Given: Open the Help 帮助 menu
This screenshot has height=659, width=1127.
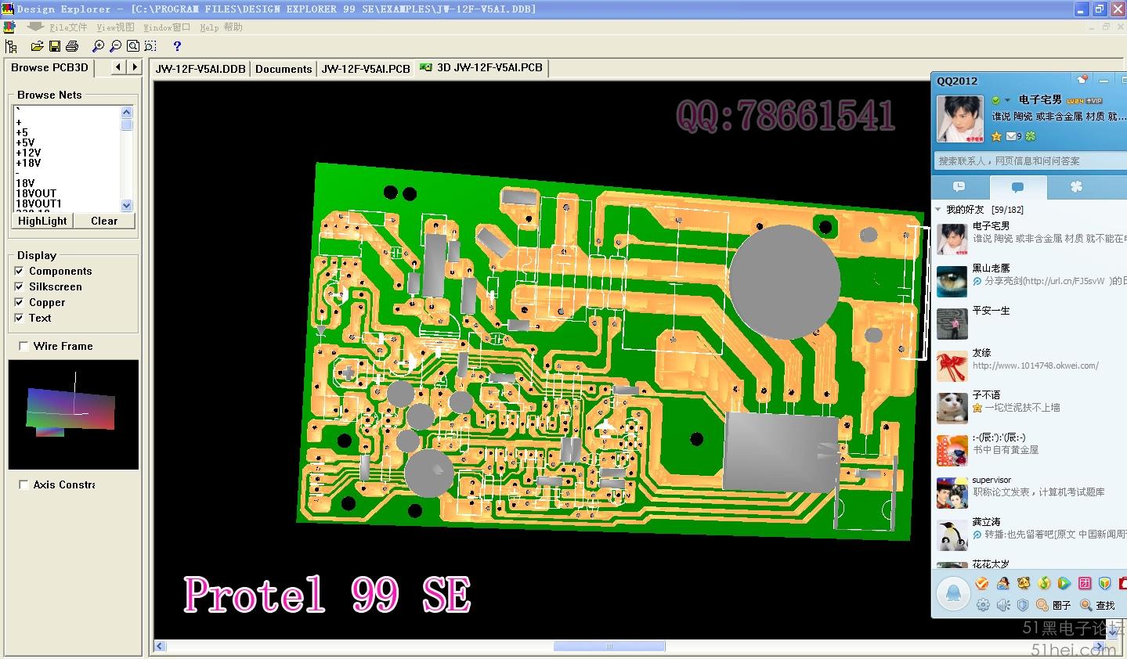Looking at the screenshot, I should [x=221, y=27].
